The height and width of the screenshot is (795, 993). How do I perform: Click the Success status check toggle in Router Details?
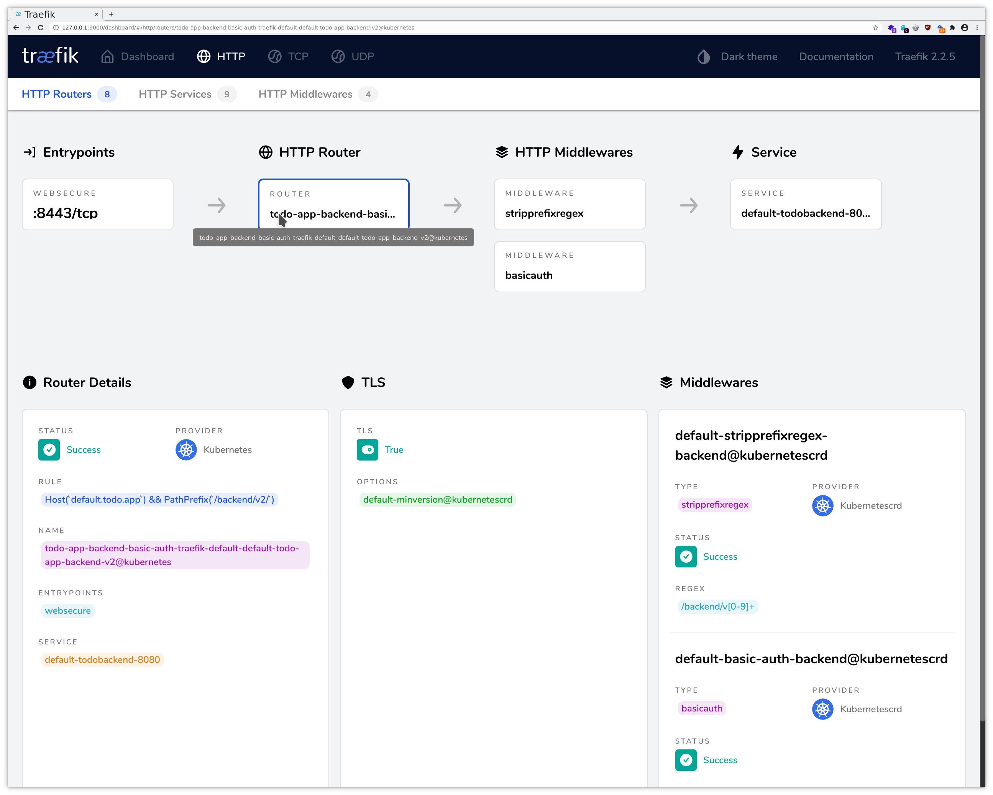[49, 450]
